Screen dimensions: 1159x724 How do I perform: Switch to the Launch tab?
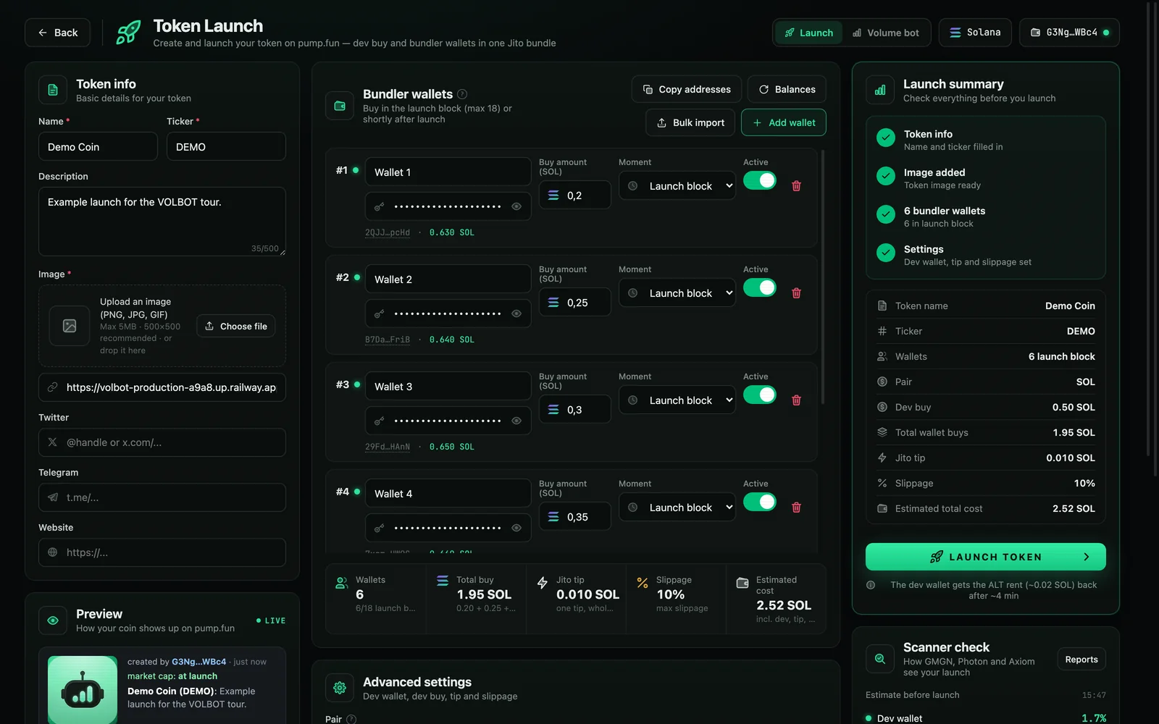click(809, 33)
